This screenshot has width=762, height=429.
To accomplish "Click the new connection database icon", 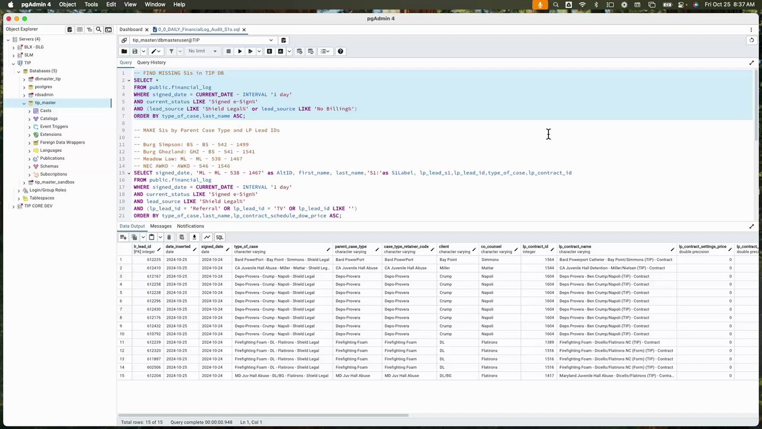I will pos(283,41).
